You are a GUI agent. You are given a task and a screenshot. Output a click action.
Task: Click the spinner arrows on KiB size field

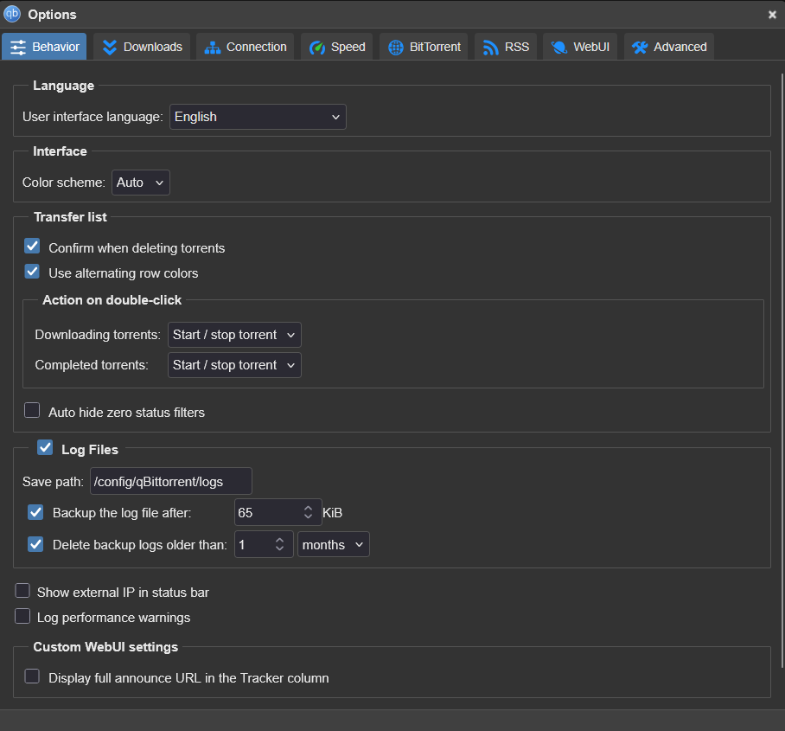[x=308, y=512]
